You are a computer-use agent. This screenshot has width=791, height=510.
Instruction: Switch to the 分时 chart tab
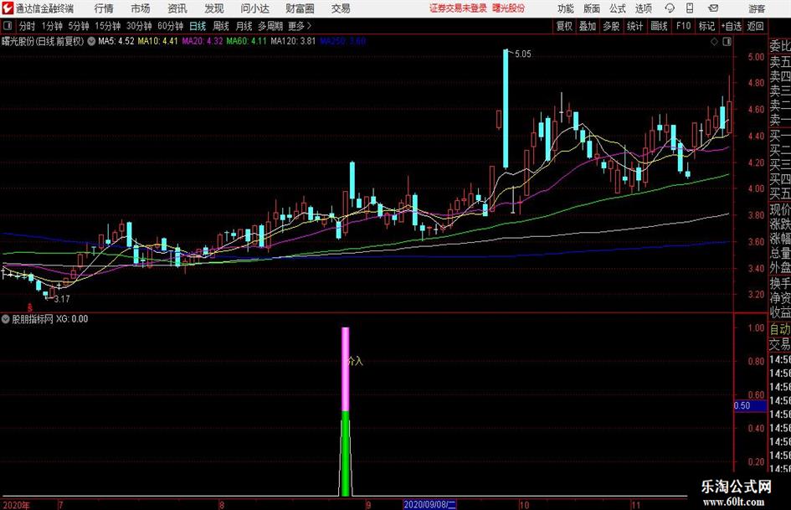(x=27, y=26)
